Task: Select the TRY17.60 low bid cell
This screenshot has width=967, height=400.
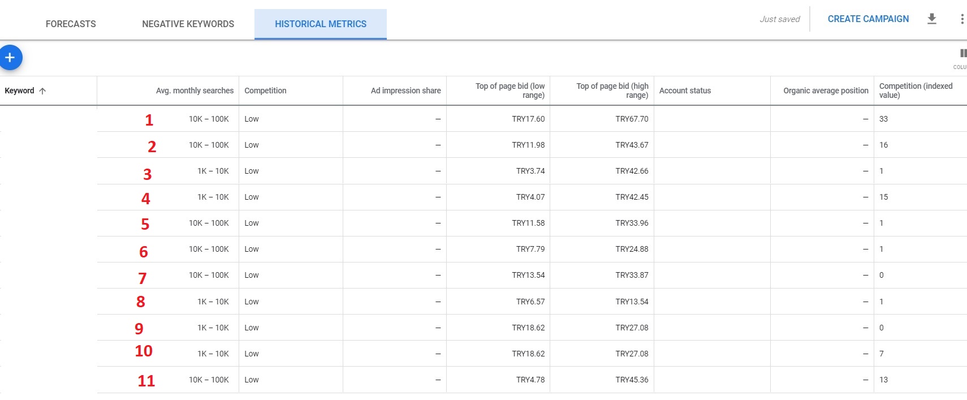Action: pyautogui.click(x=528, y=119)
